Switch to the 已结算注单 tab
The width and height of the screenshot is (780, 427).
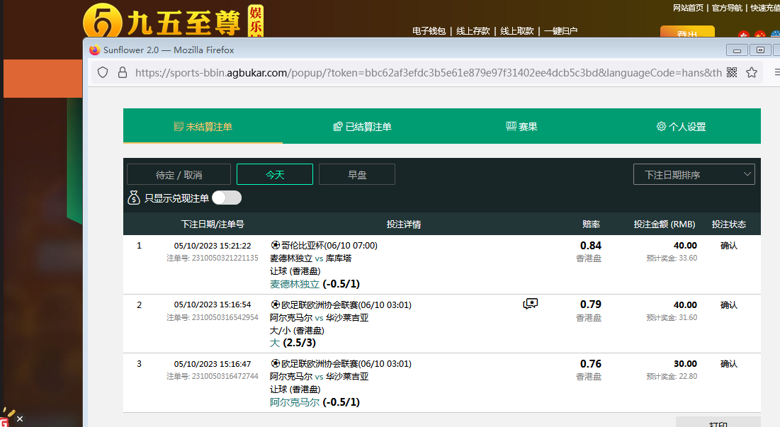(362, 127)
